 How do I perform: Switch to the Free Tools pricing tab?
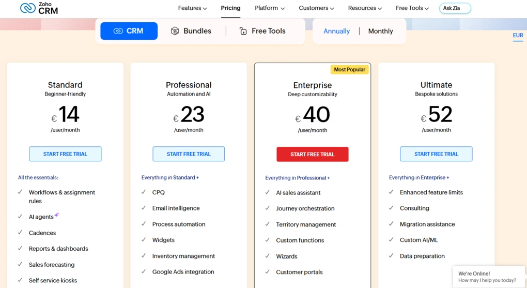(x=262, y=31)
